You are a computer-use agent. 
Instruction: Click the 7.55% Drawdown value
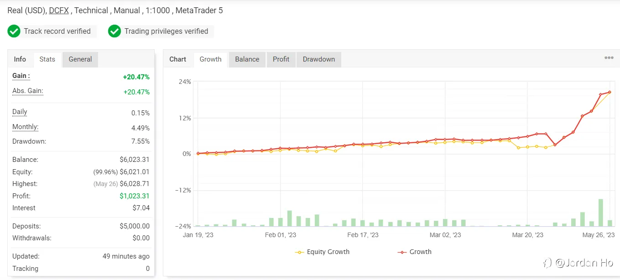(x=140, y=141)
